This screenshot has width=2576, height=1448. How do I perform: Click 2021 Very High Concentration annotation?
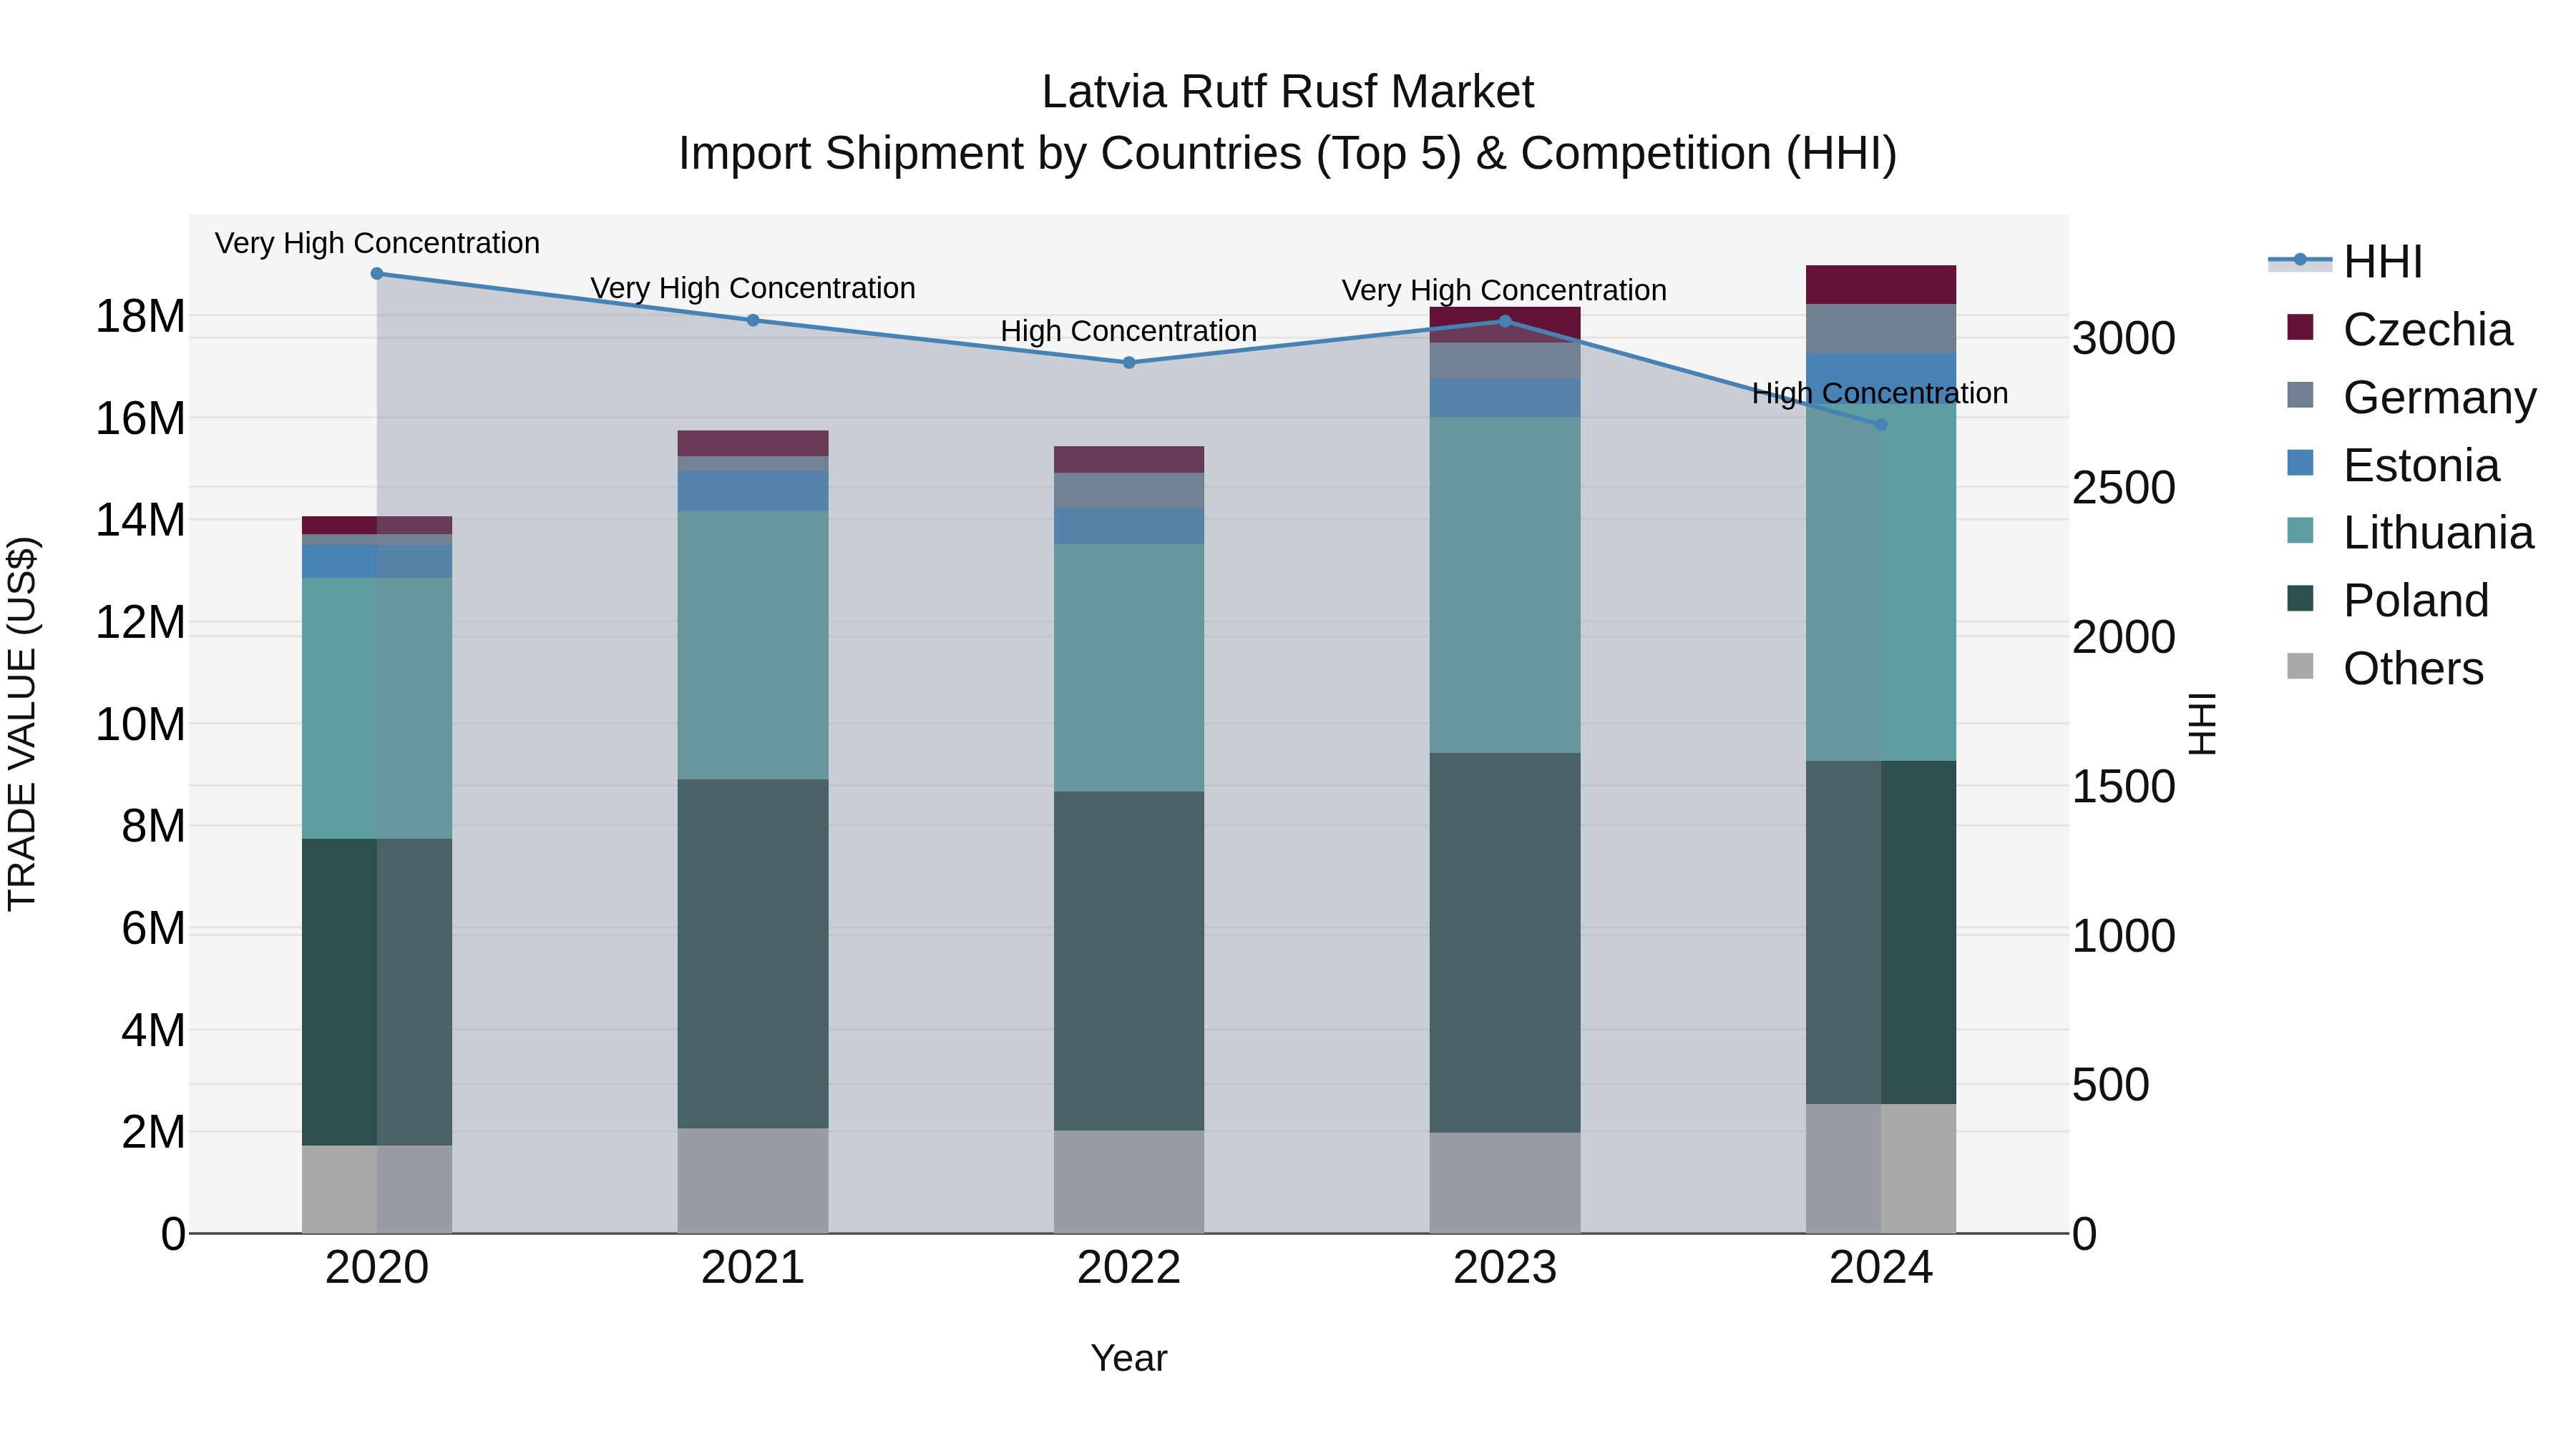tap(753, 287)
